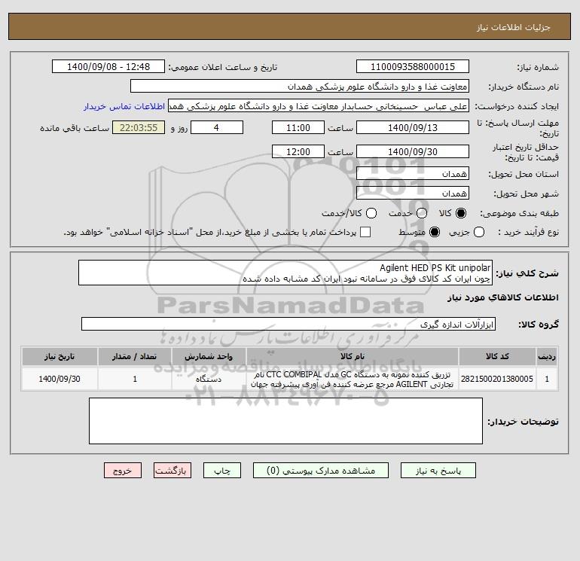Click the بازگشت back button
Screen dimensions: 580x561
click(x=172, y=471)
